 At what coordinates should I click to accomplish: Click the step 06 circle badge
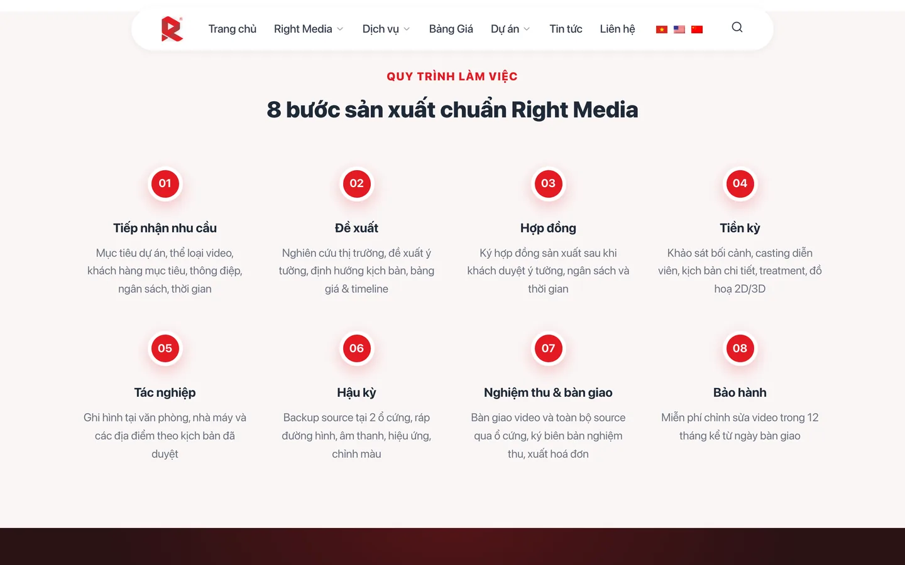[356, 348]
